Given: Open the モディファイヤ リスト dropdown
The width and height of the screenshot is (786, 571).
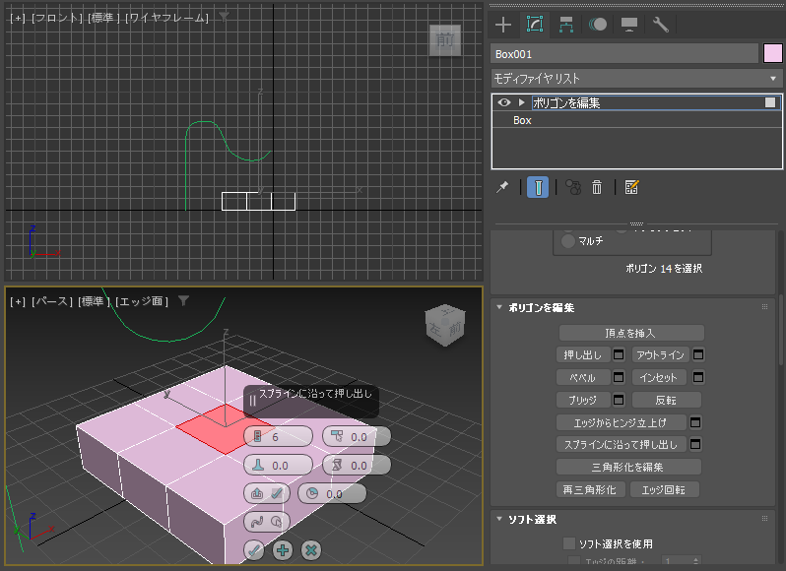Looking at the screenshot, I should point(636,79).
